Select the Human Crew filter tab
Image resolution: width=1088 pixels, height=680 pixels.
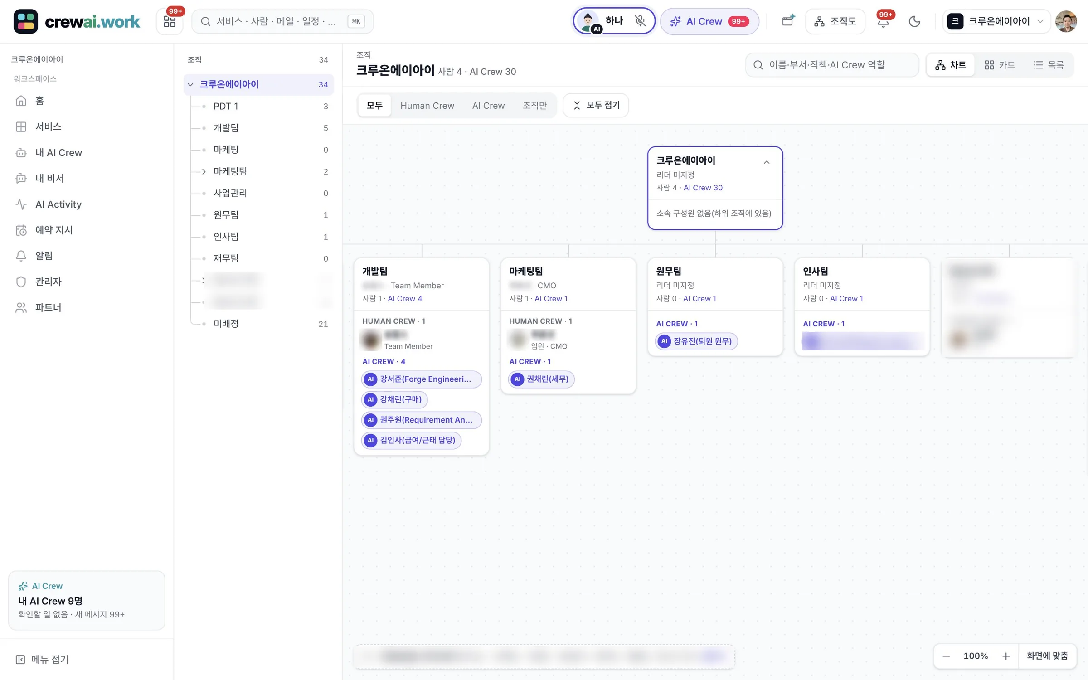pyautogui.click(x=427, y=106)
